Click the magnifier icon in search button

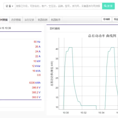tap(105, 6)
